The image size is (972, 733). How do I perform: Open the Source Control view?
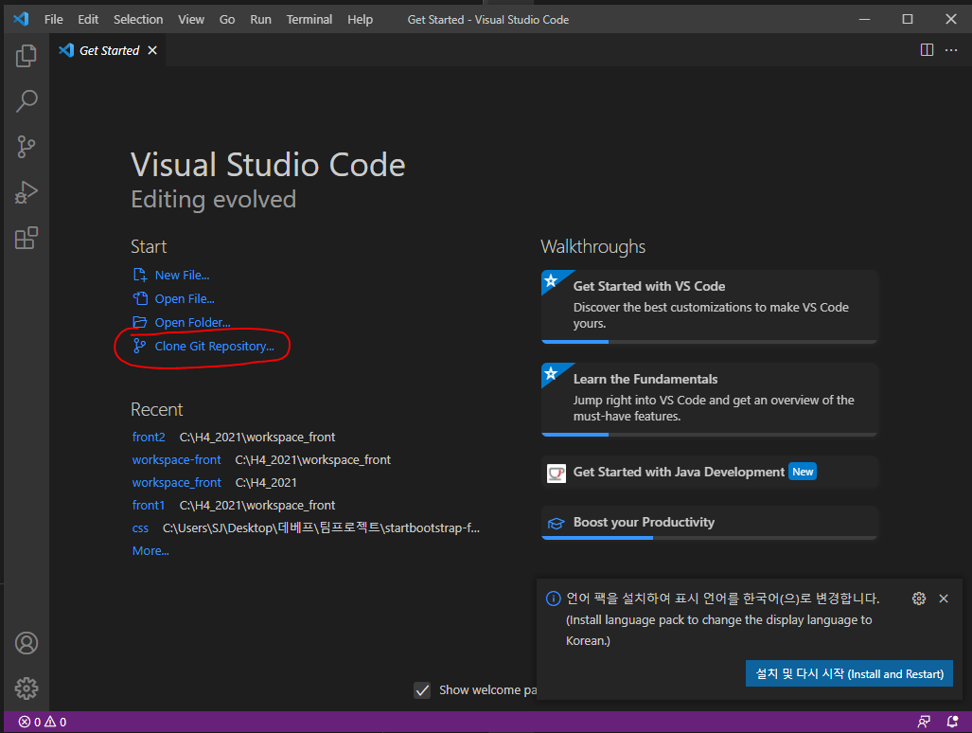[x=27, y=147]
